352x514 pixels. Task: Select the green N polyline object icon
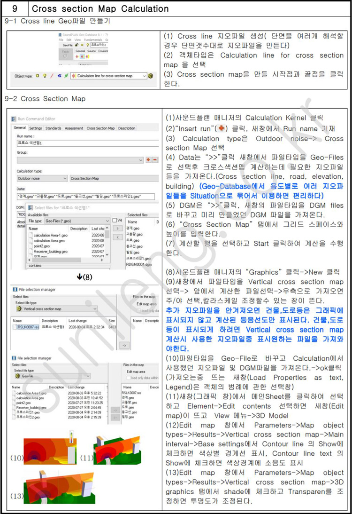click(x=66, y=76)
